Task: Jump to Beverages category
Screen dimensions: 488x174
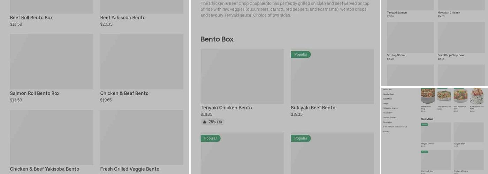Action: pos(387,122)
